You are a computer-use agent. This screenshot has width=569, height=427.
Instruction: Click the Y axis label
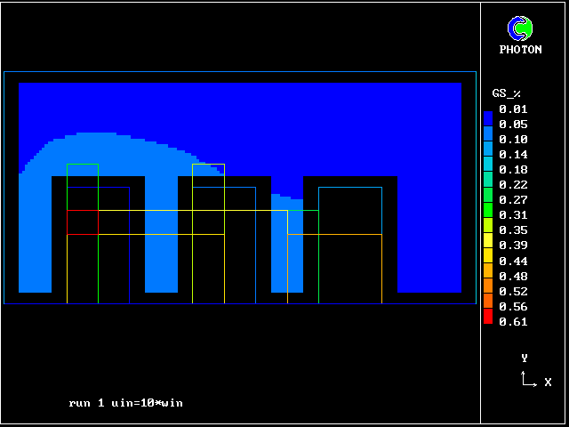tap(525, 358)
